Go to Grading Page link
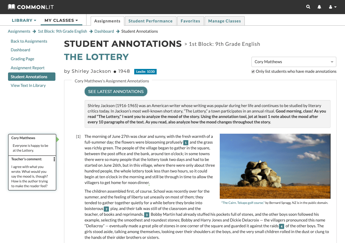345x243 pixels. pos(22,59)
